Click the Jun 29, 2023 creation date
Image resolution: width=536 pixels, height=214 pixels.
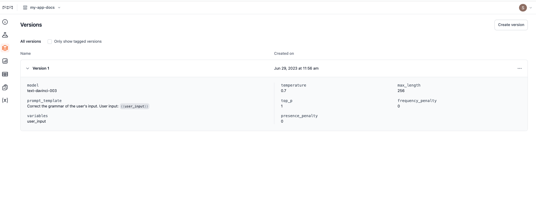[x=296, y=68]
